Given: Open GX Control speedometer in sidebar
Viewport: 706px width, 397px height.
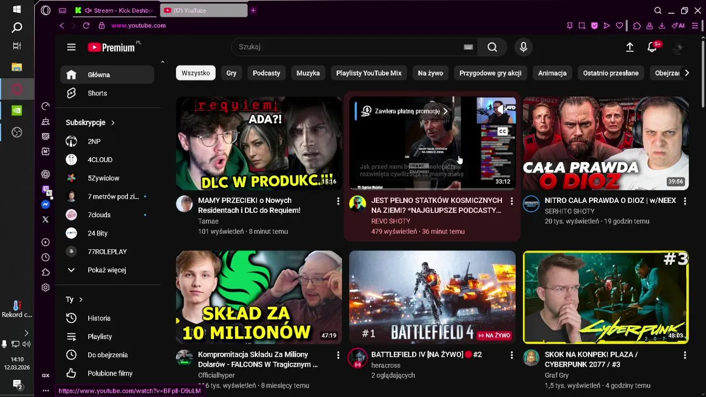Looking at the screenshot, I should coord(46,106).
